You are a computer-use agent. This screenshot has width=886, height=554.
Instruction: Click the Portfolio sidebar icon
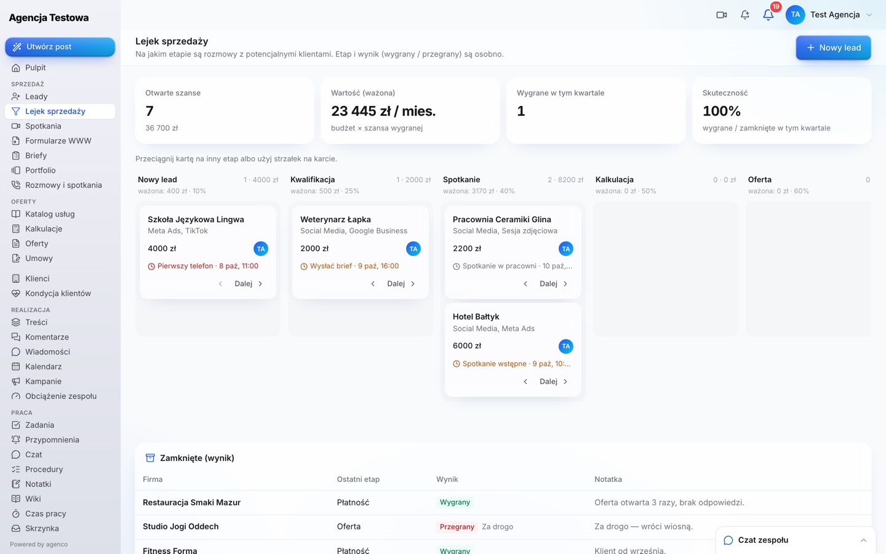tap(16, 171)
